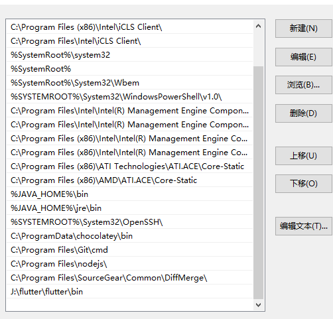The width and height of the screenshot is (333, 319).
Task: Select the %SystemRoot%\system32 entry
Action: click(129, 55)
